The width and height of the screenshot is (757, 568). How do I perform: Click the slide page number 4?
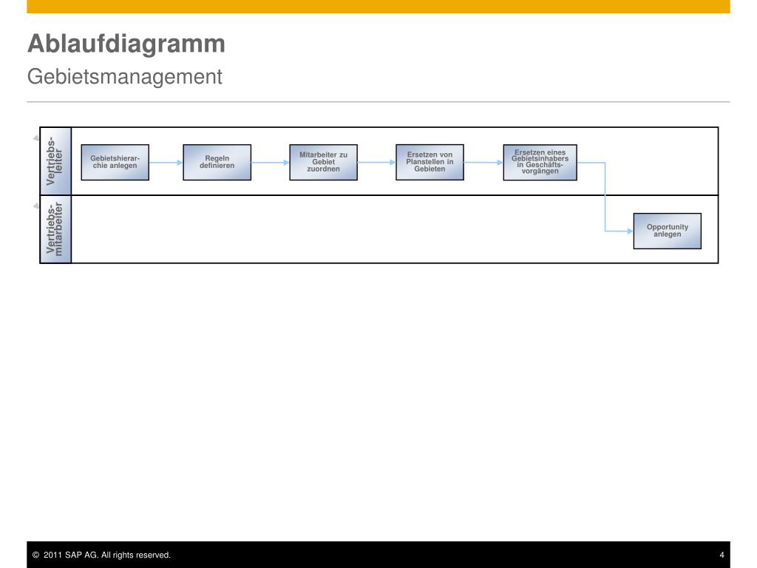[722, 555]
